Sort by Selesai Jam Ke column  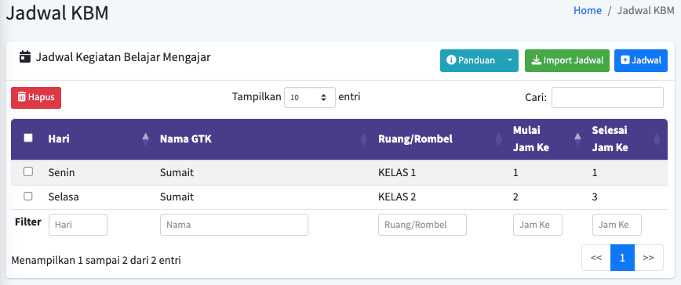tap(626, 139)
